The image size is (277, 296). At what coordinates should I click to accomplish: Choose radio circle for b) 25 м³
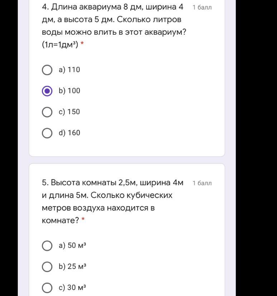tap(47, 267)
